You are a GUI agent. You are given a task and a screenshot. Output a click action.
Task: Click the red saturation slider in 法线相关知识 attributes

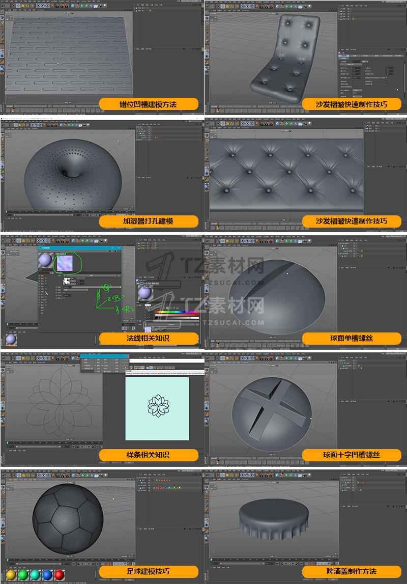[x=177, y=315]
